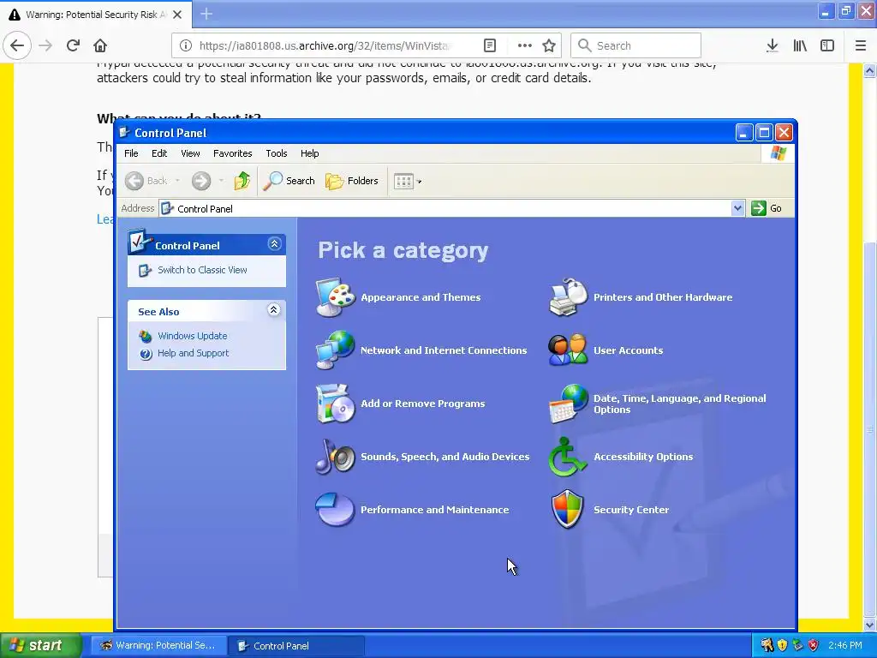
Task: Click the site information icon in URL bar
Action: click(186, 45)
